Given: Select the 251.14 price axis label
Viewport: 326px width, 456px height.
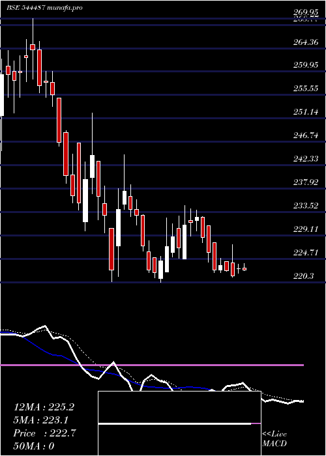Looking at the screenshot, I should click(x=305, y=112).
